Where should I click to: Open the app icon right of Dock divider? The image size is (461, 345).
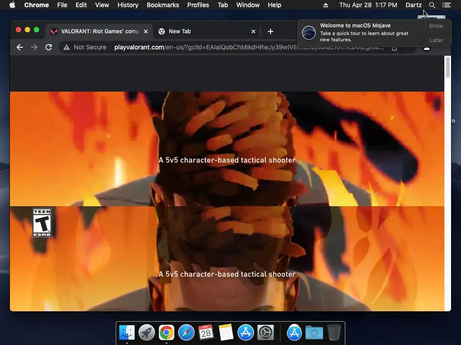coord(294,333)
